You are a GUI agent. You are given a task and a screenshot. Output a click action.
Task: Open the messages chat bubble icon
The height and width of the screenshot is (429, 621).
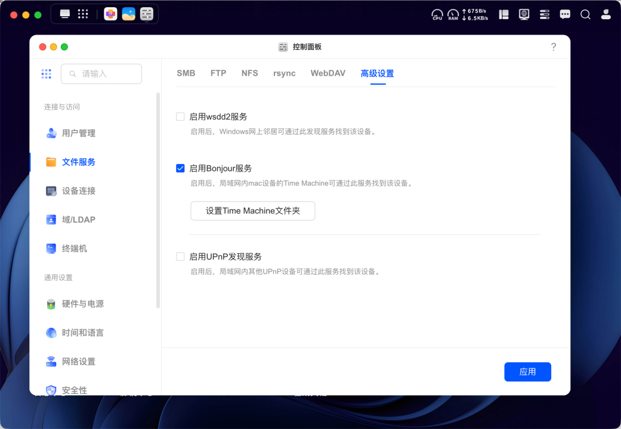(565, 15)
